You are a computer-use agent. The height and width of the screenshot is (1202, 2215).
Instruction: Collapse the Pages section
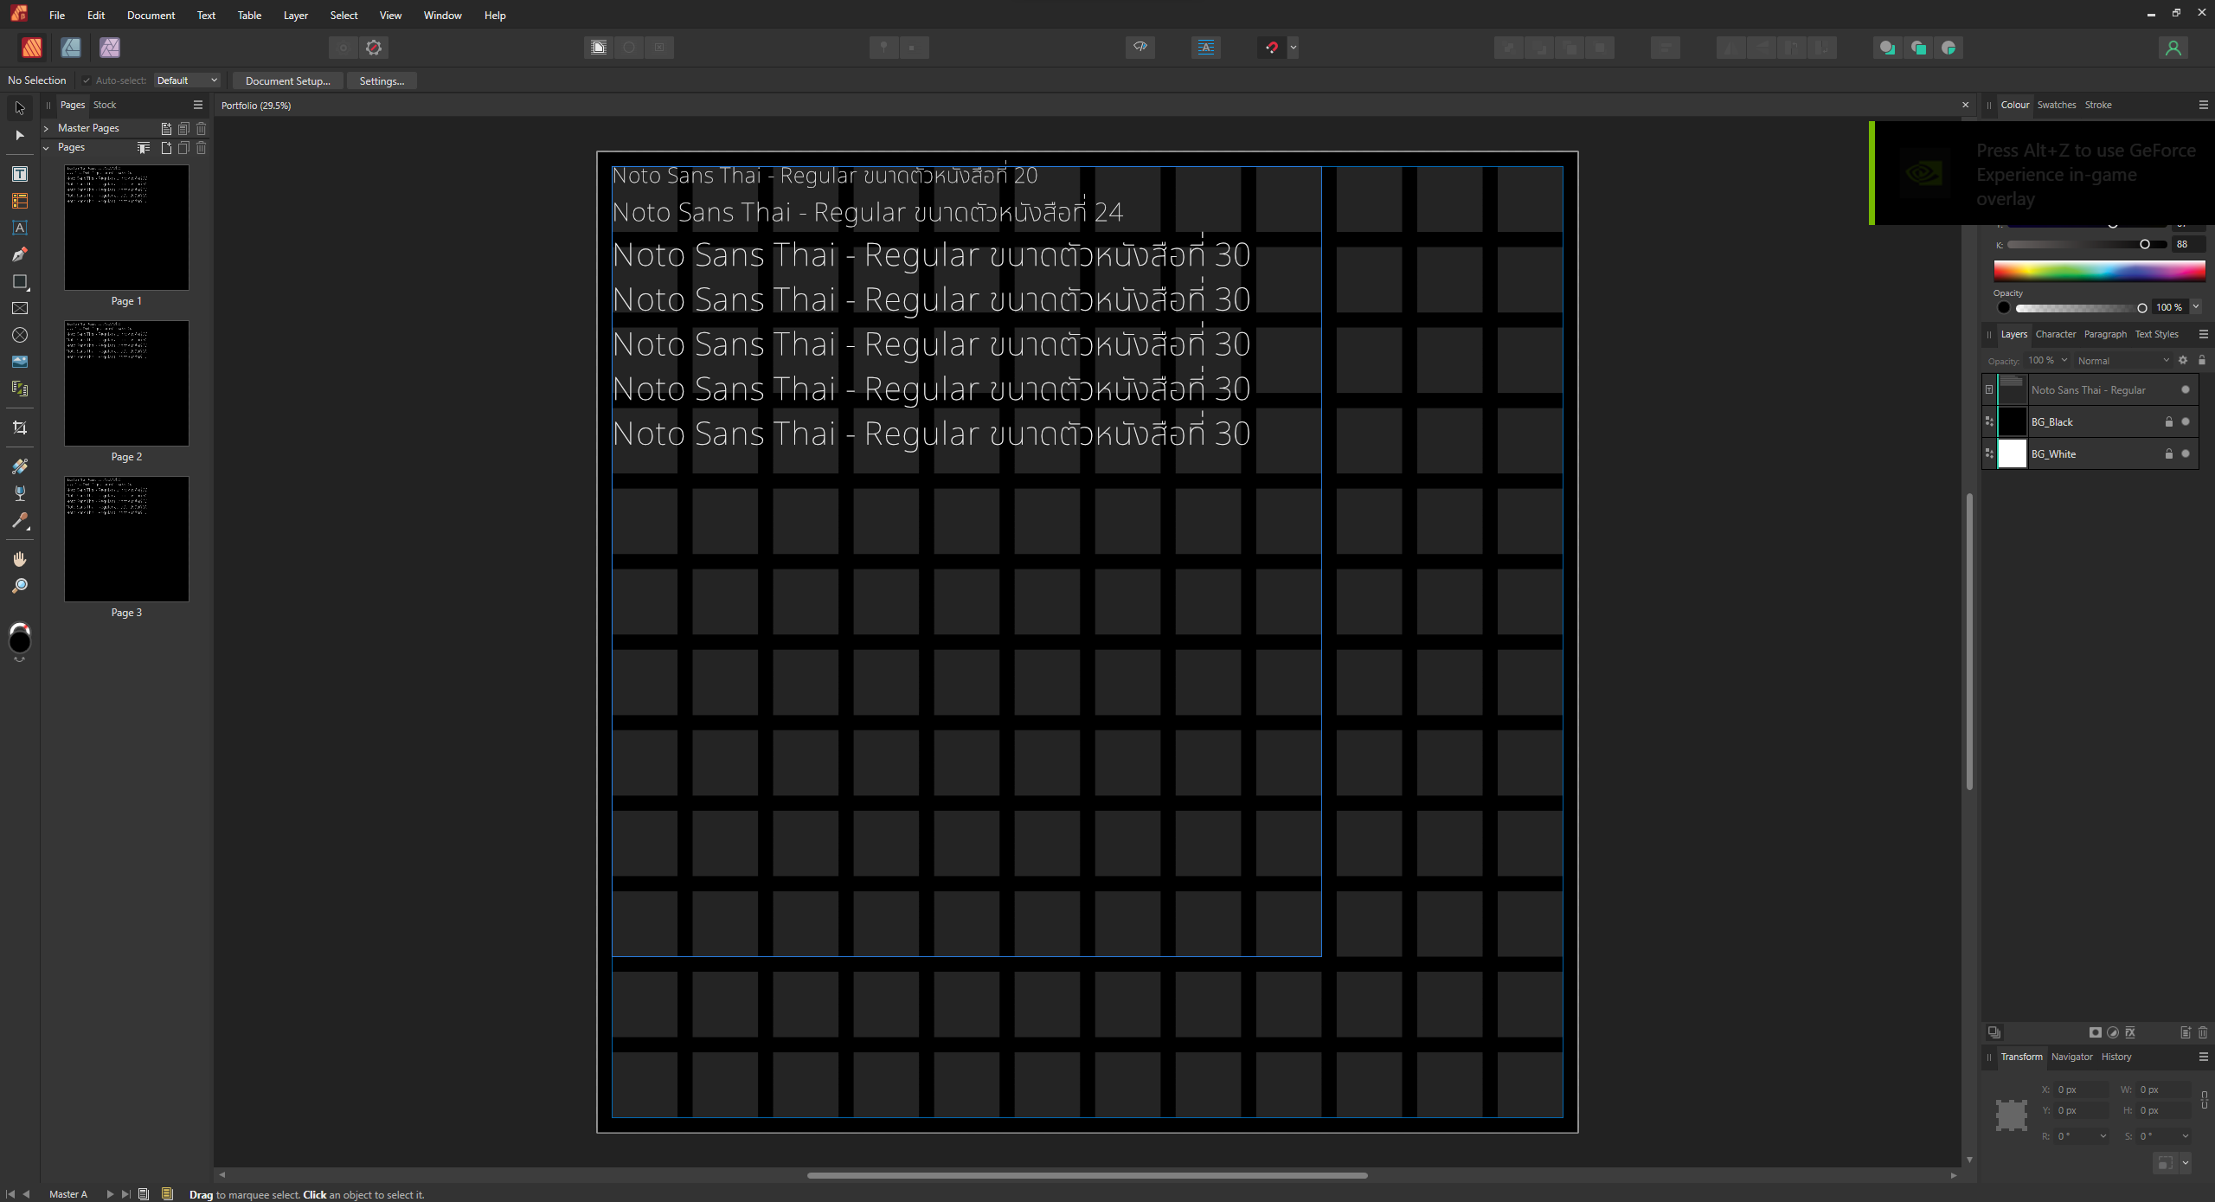[x=46, y=148]
